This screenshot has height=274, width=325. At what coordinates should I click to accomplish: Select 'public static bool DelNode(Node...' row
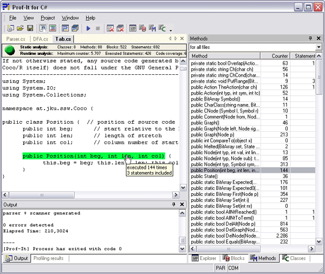pyautogui.click(x=252, y=236)
